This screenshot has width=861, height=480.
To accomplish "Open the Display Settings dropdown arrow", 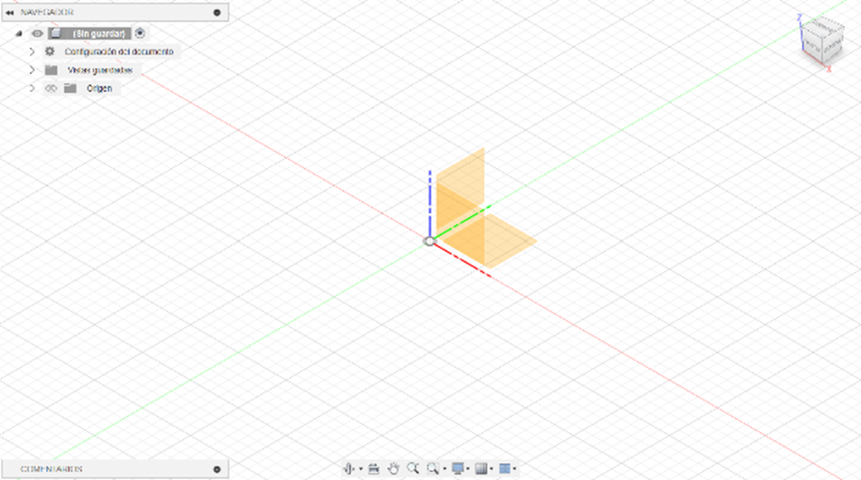I will (468, 469).
